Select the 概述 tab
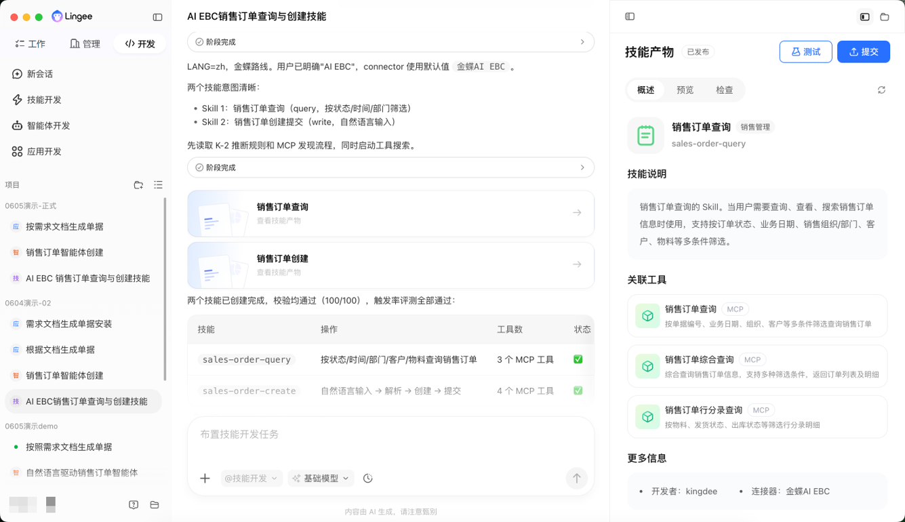Viewport: 905px width, 522px height. point(646,89)
